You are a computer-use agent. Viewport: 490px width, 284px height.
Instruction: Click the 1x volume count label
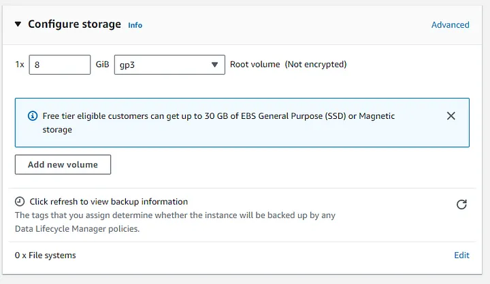click(20, 65)
